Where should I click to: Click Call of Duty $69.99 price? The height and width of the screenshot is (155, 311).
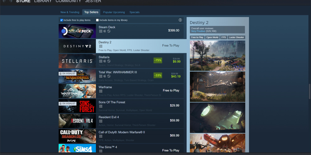(x=174, y=135)
